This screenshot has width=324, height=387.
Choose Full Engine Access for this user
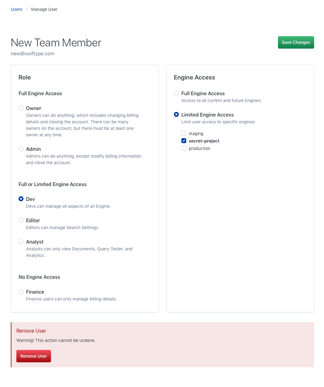(x=176, y=93)
